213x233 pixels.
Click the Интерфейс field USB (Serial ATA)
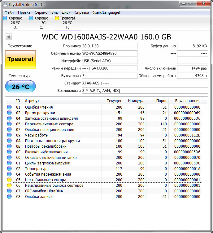[x=110, y=61]
